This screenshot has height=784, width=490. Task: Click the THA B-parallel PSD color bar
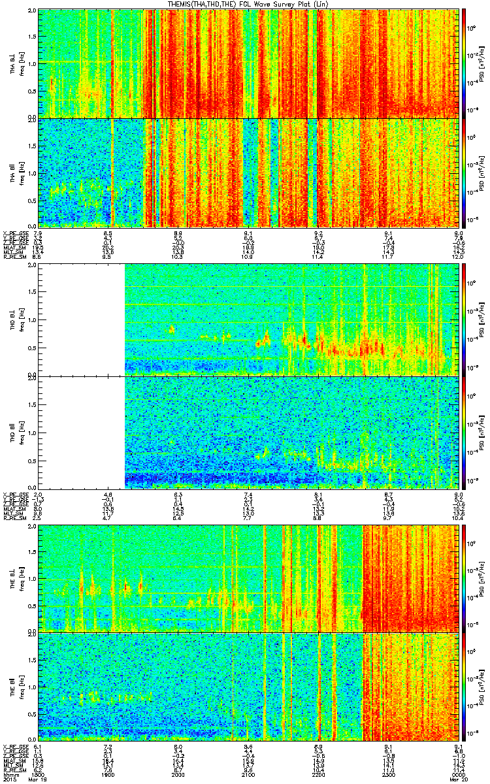point(464,172)
